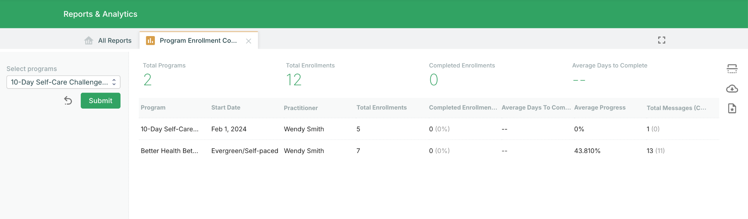Click the Practitioner column header
Viewport: 748px width, 219px height.
pos(301,108)
